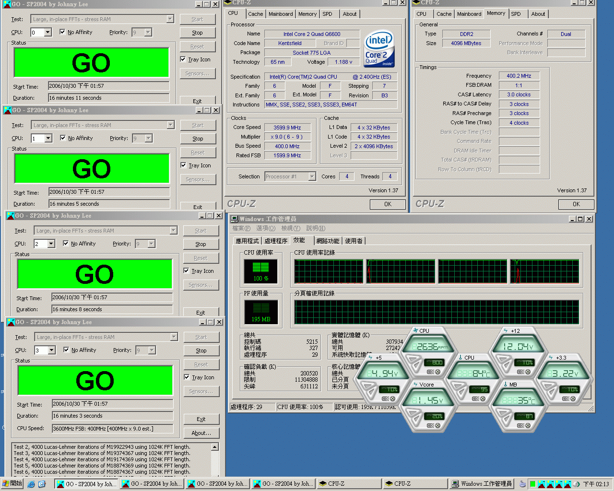Open config for Vcore voltage gadget
Viewport: 614px width, 491px height.
coord(431,425)
